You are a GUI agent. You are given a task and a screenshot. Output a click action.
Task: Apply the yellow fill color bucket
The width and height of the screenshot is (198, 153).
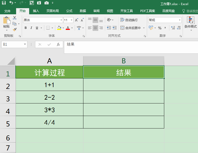[x=59, y=28]
